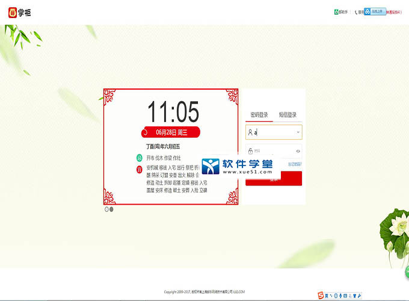409x301 pixels.
Task: Expand the username history dropdown arrow
Action: tap(298, 132)
